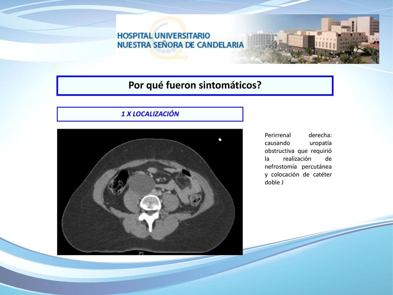Click the 'nefrostomía percutánea' text line
The height and width of the screenshot is (295, 393).
point(298,167)
